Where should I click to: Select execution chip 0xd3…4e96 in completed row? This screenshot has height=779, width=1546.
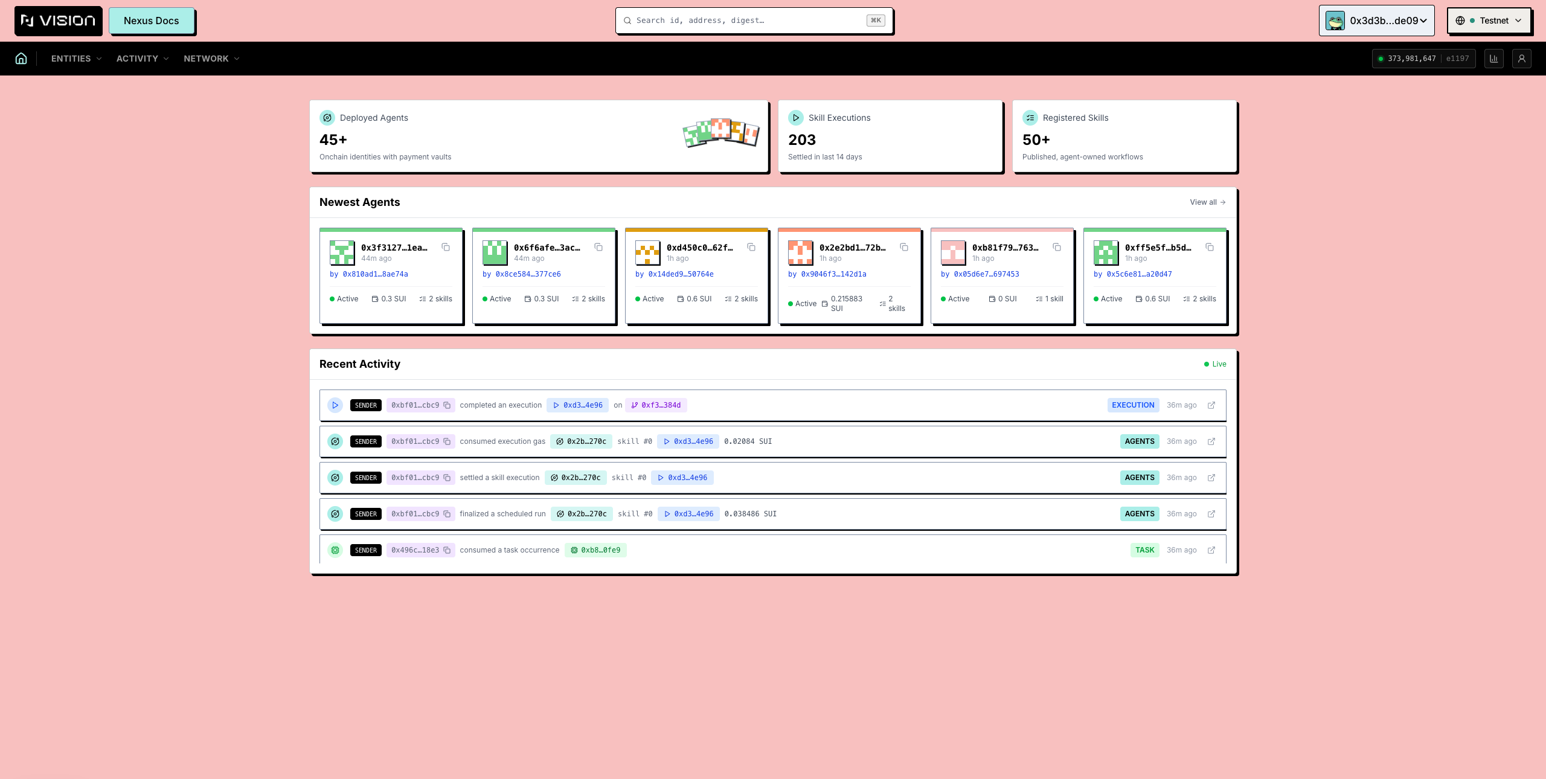point(577,405)
